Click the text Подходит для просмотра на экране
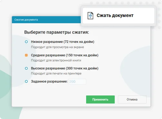This screenshot has width=162, height=119. pyautogui.click(x=57, y=47)
